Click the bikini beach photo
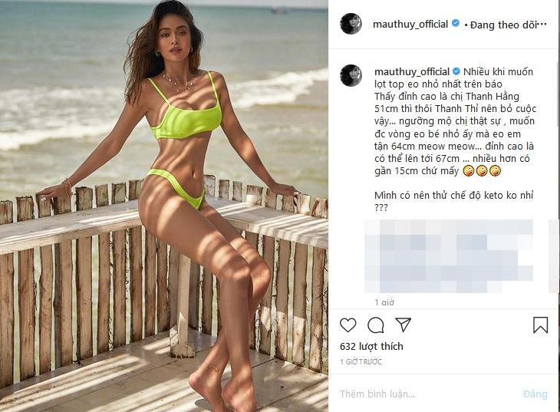The height and width of the screenshot is (412, 560). tap(164, 206)
